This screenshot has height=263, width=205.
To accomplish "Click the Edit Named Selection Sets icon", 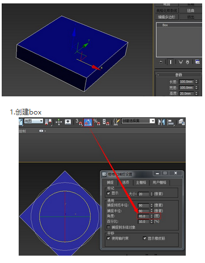I will [116, 122].
